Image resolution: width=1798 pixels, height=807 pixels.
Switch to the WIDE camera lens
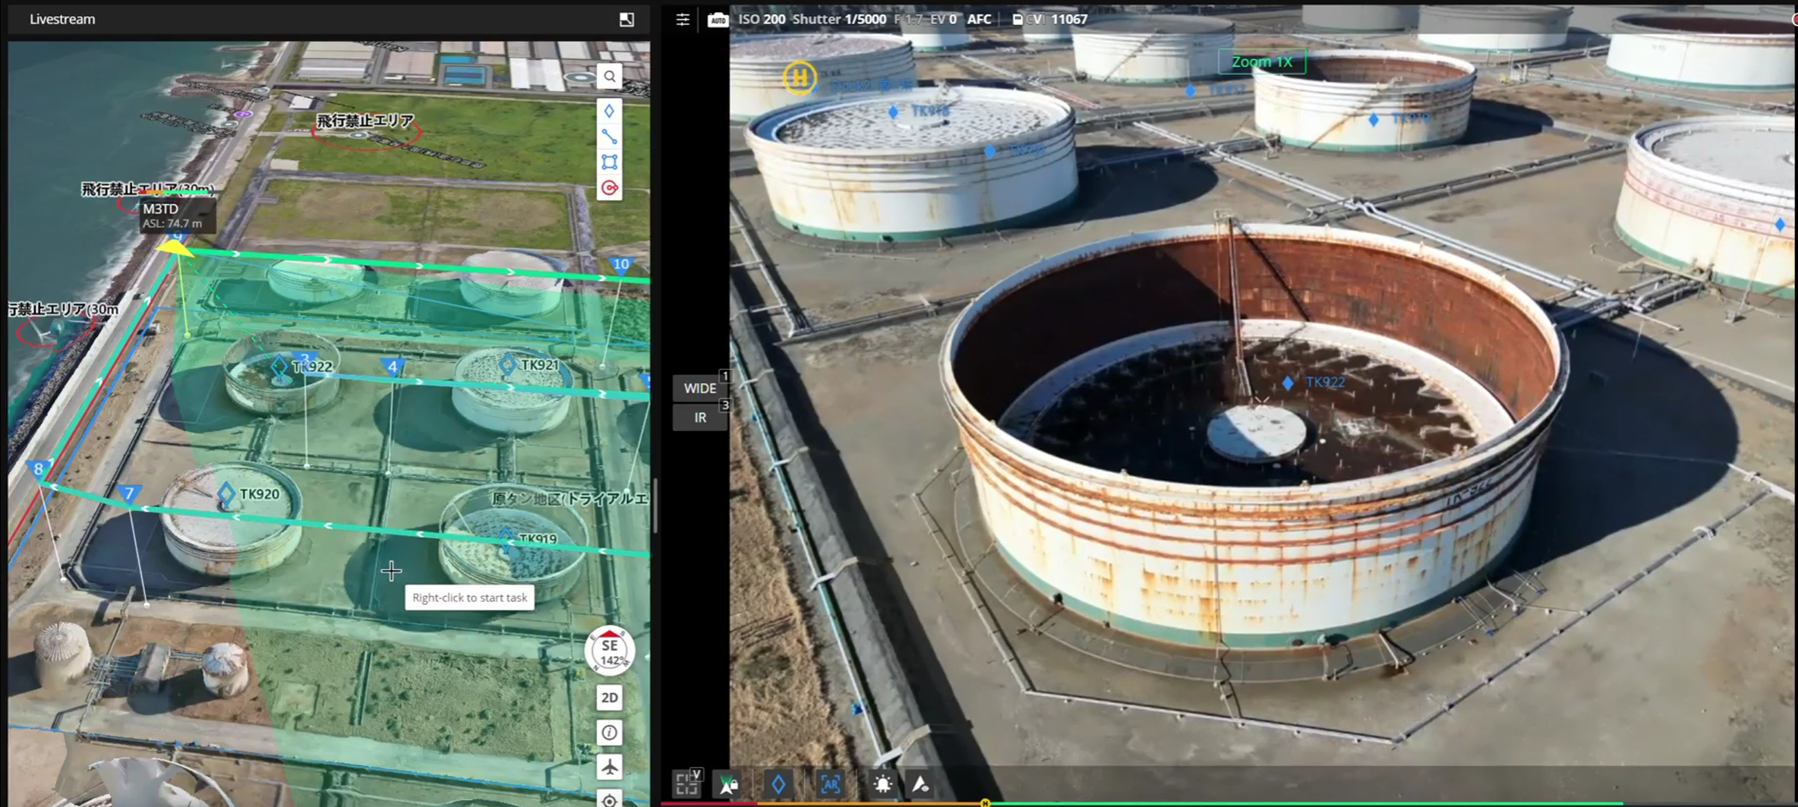(699, 388)
